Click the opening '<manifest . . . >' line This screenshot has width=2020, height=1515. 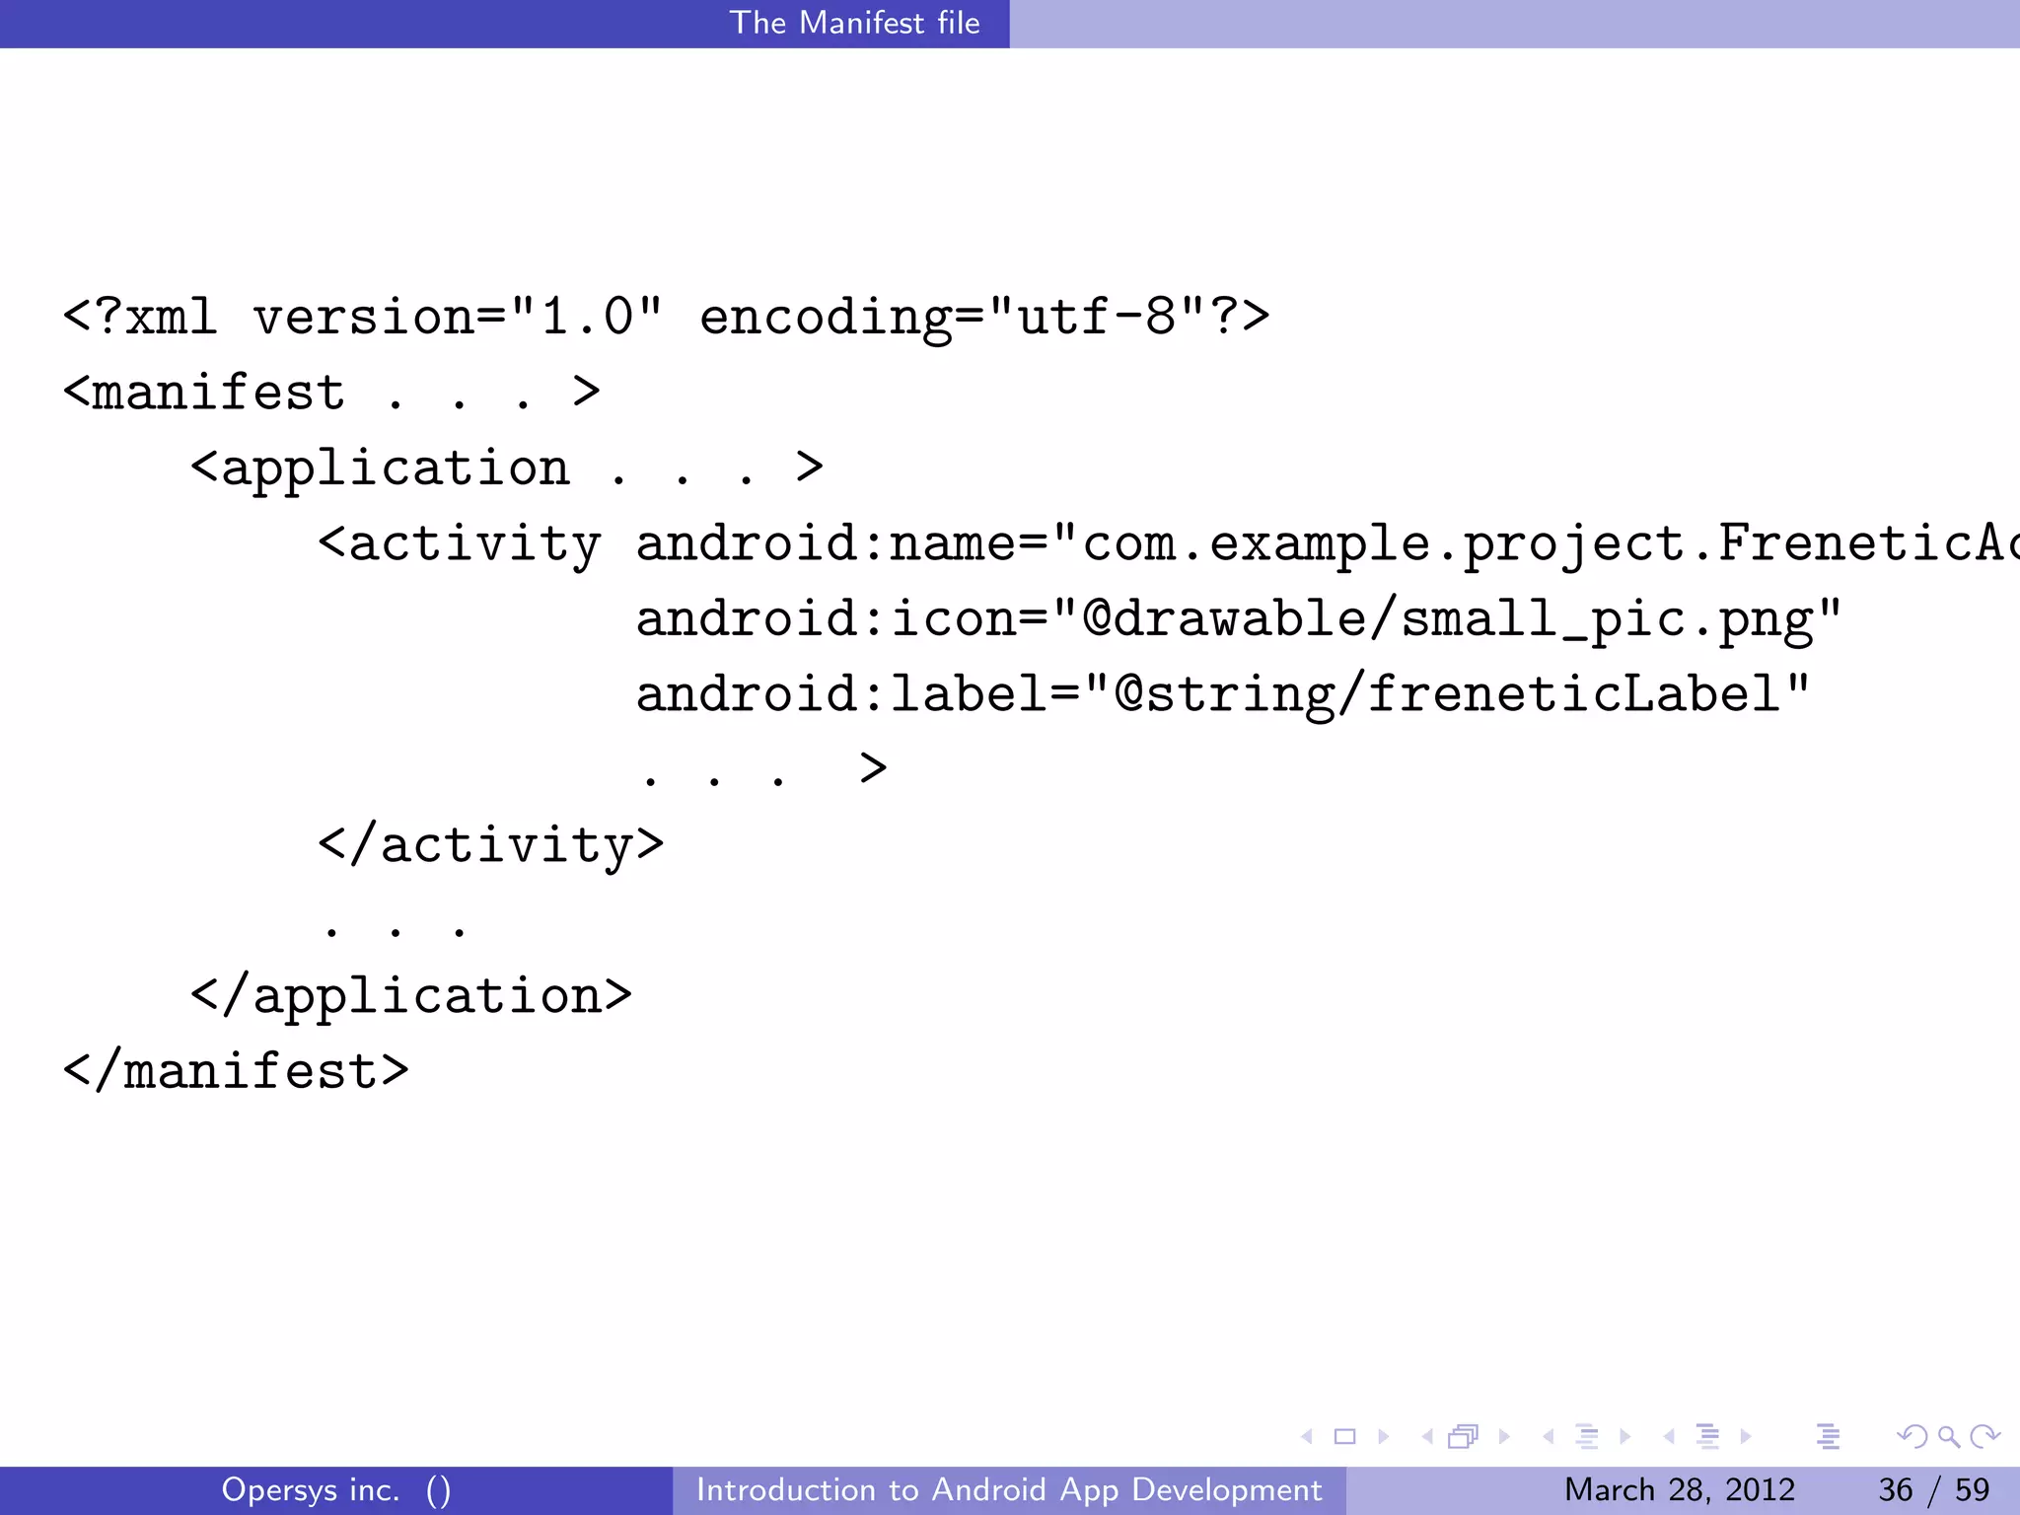pos(331,393)
